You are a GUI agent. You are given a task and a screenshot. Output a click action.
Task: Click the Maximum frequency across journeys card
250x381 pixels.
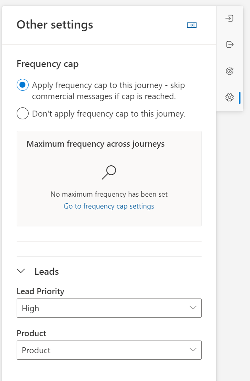coord(109,178)
